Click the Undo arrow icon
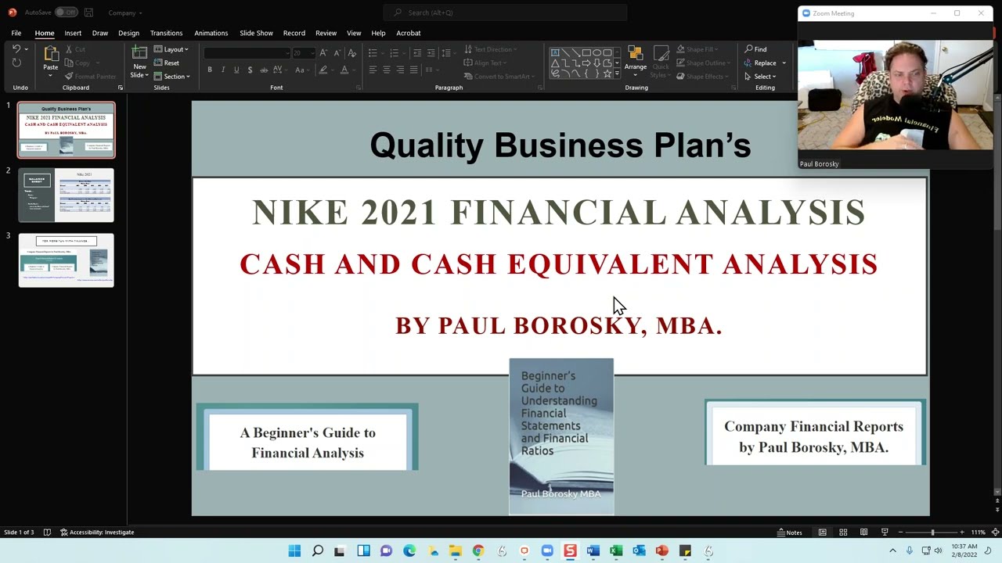The width and height of the screenshot is (1002, 563). click(16, 49)
